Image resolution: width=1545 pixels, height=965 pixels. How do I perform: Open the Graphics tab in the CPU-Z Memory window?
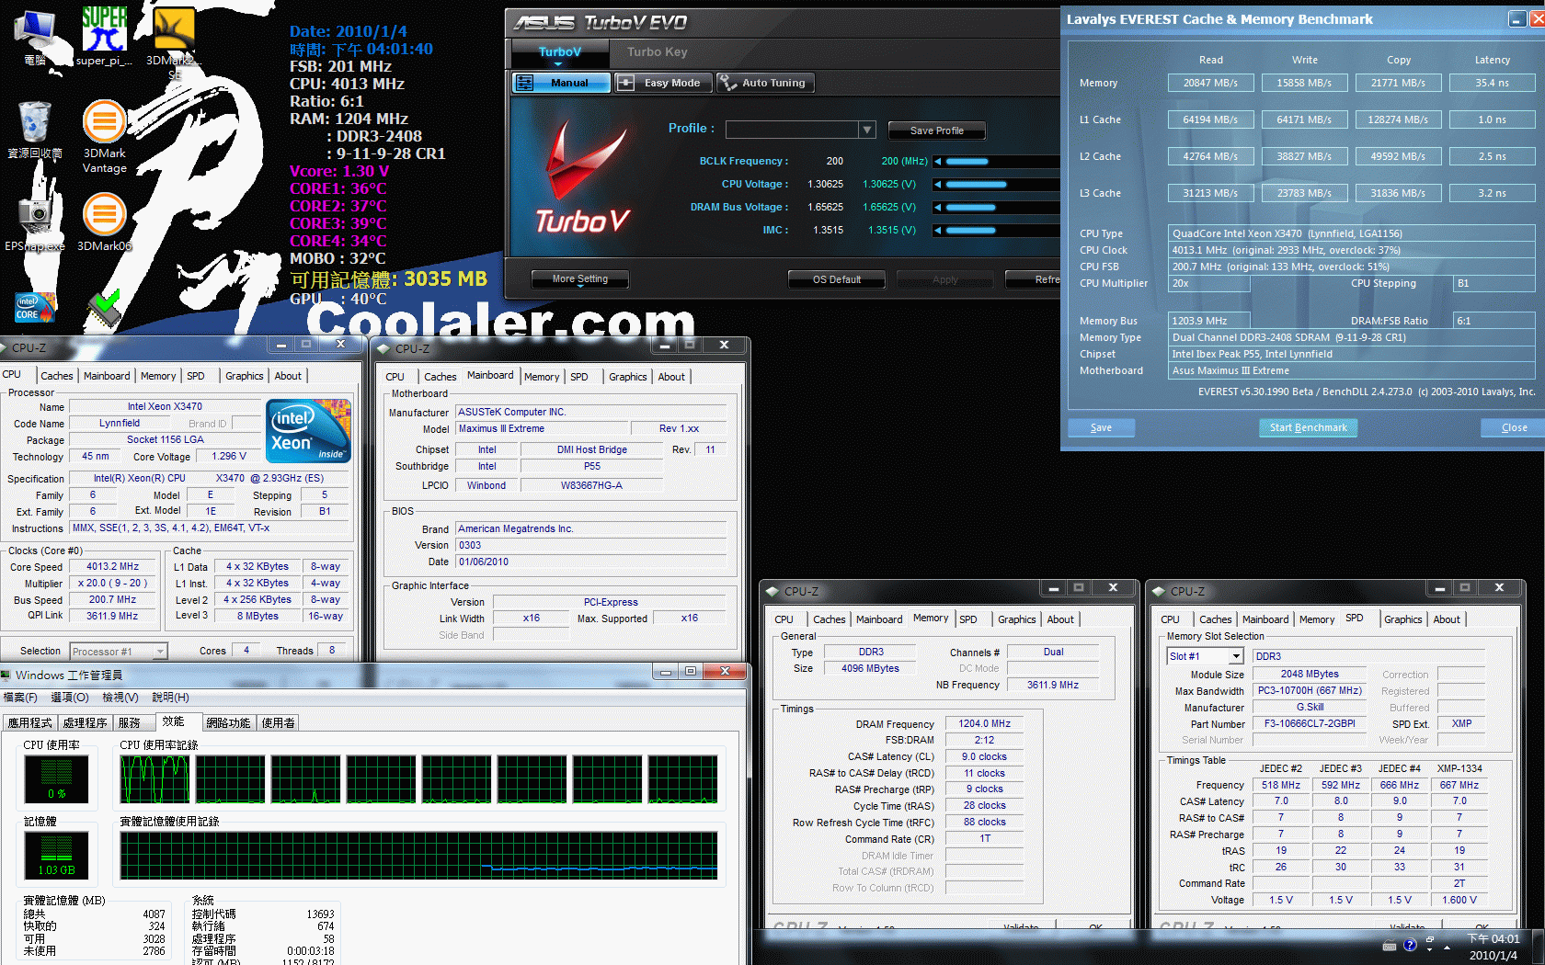point(1017,619)
